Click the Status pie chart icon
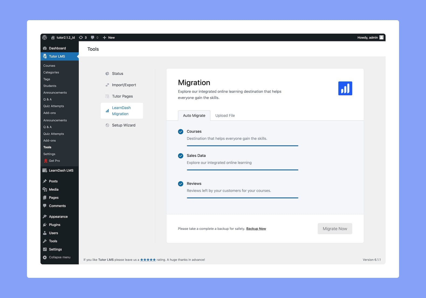This screenshot has width=426, height=298. 107,74
